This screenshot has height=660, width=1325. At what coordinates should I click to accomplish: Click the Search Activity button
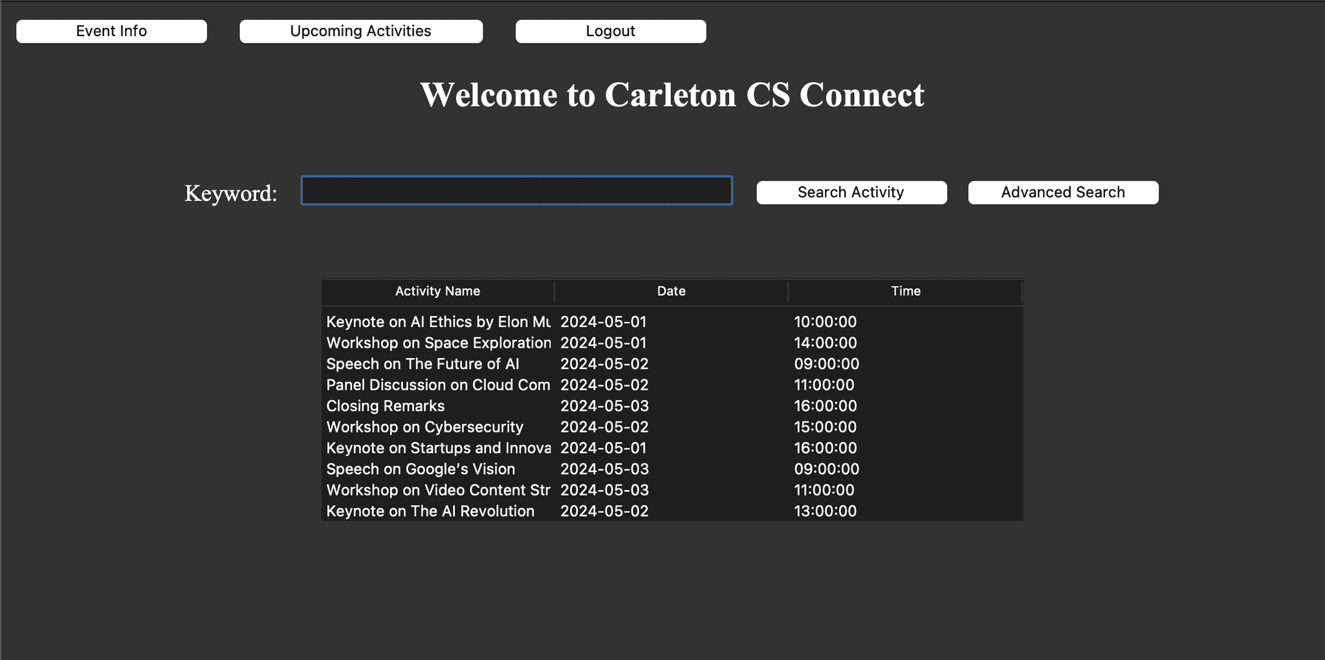point(850,192)
